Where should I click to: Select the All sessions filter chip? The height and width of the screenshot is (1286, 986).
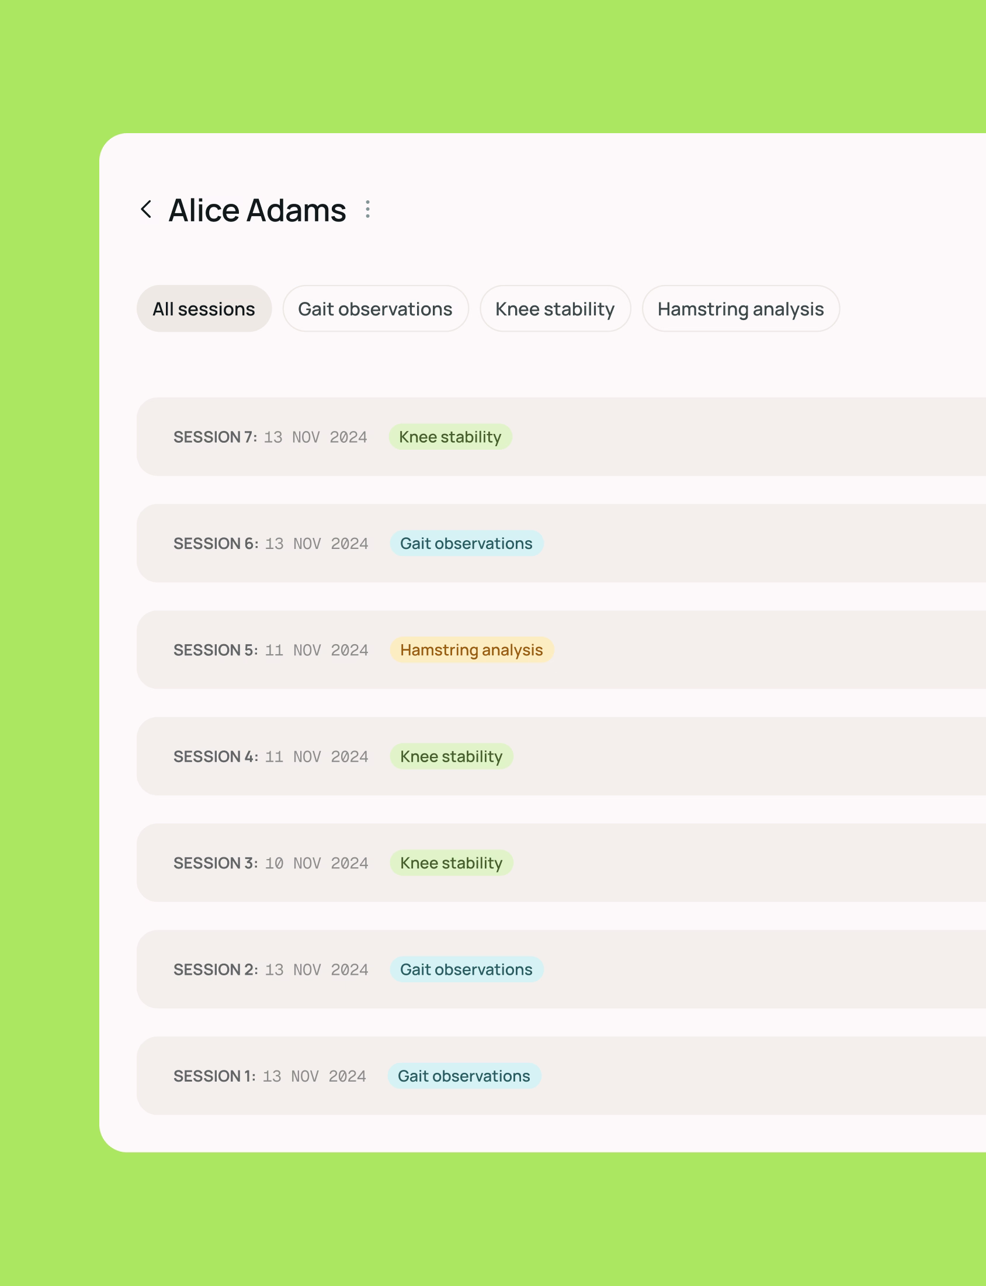(204, 308)
